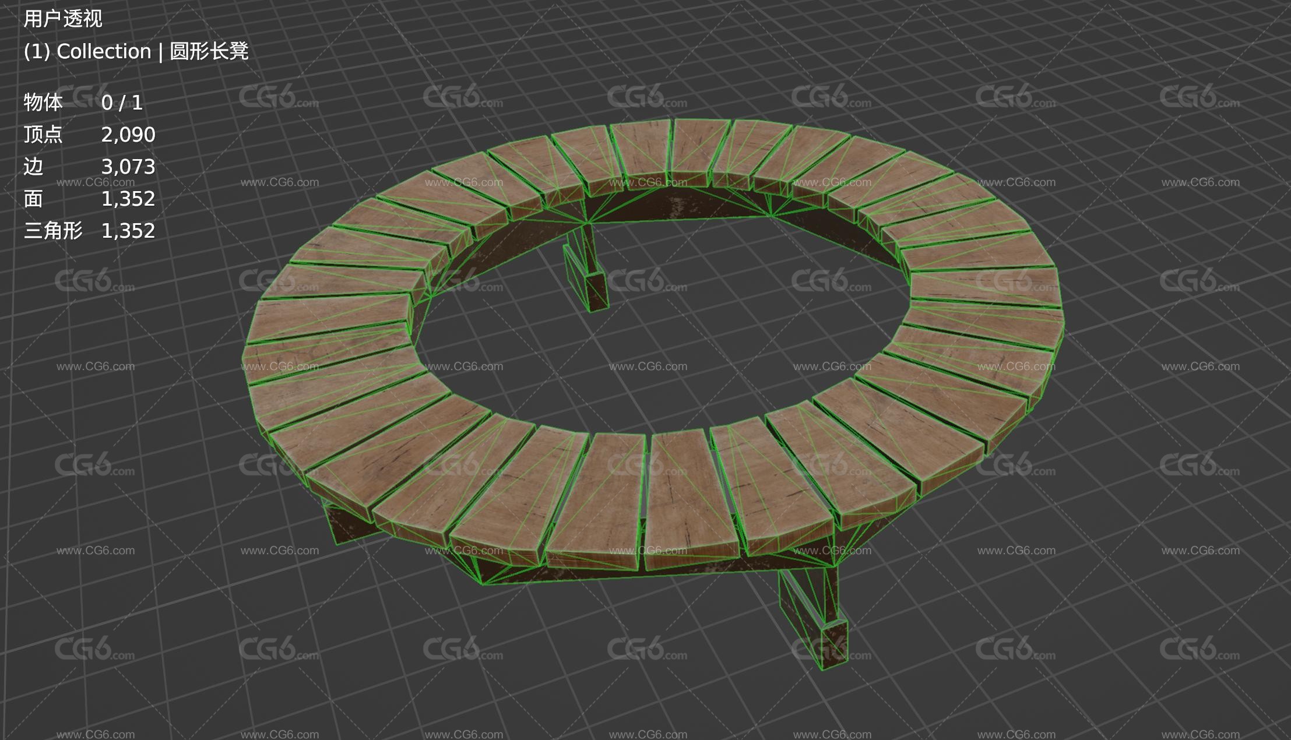Click the 物体 statistics label

[43, 103]
